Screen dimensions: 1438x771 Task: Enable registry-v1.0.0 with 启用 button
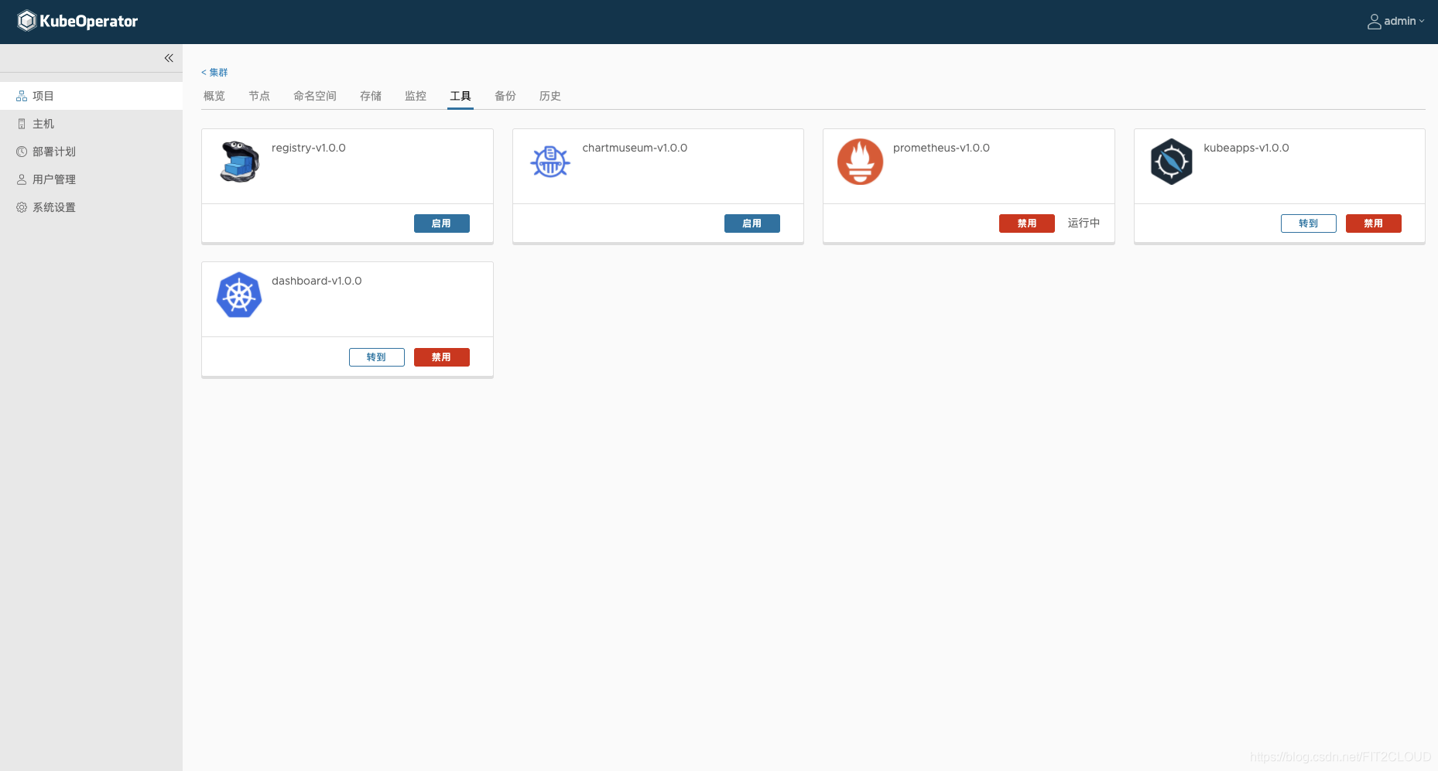click(x=442, y=223)
